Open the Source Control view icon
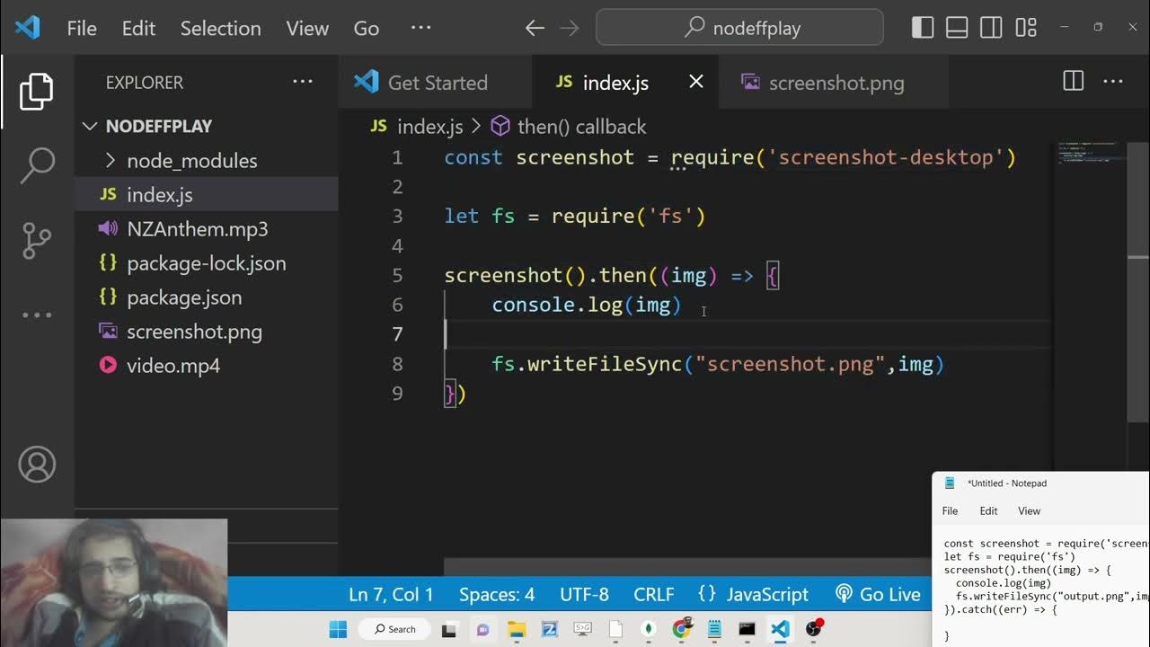This screenshot has height=647, width=1150. coord(37,240)
